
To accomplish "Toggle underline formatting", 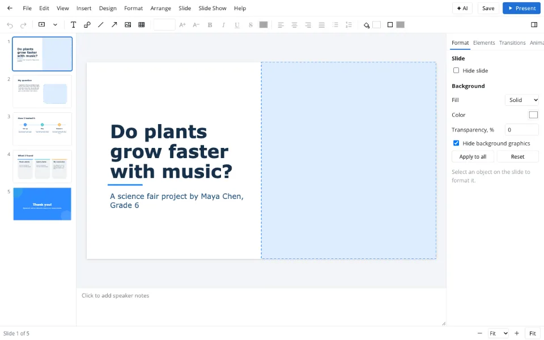I will (x=237, y=24).
